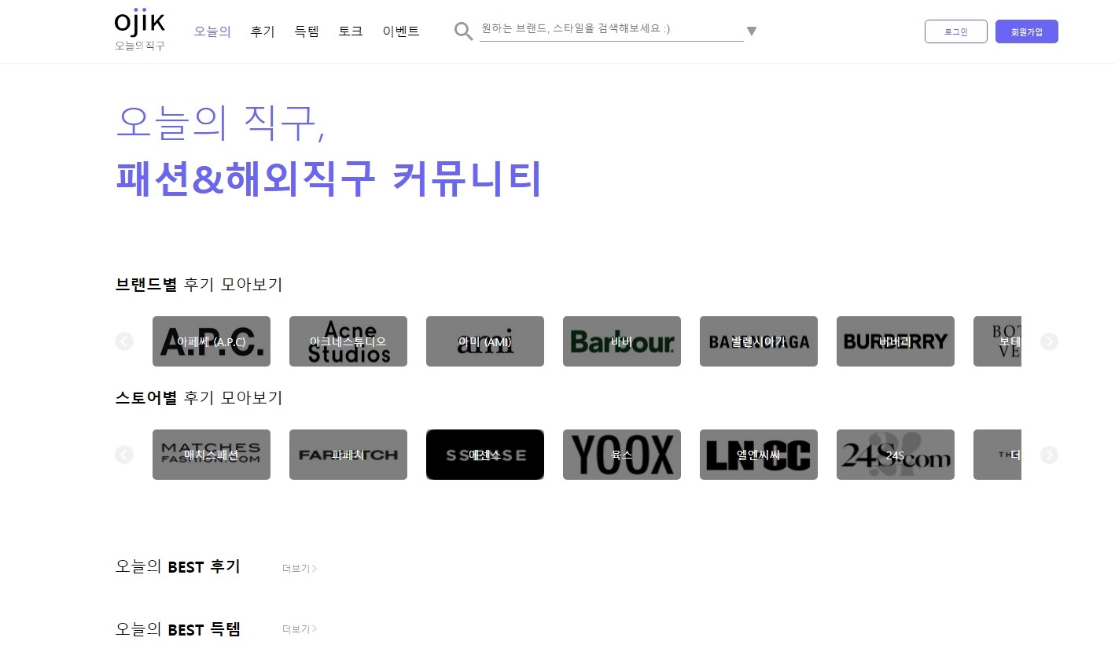The height and width of the screenshot is (656, 1115).
Task: Click the 회원가입 button
Action: 1026,31
